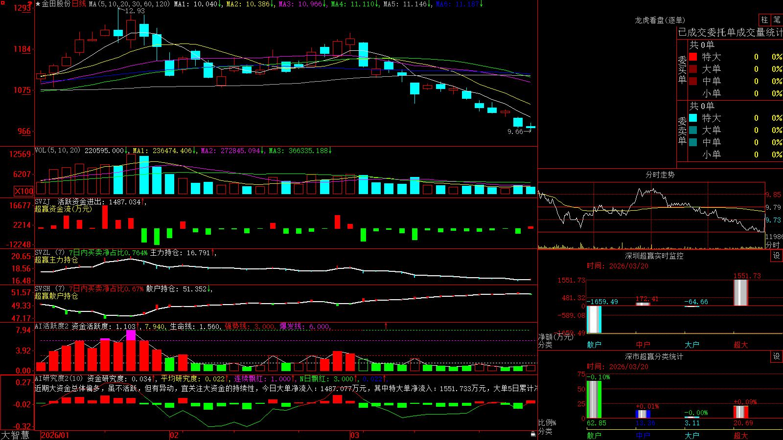Click the 分时走势 panel title
This screenshot has width=783, height=440.
pyautogui.click(x=660, y=175)
